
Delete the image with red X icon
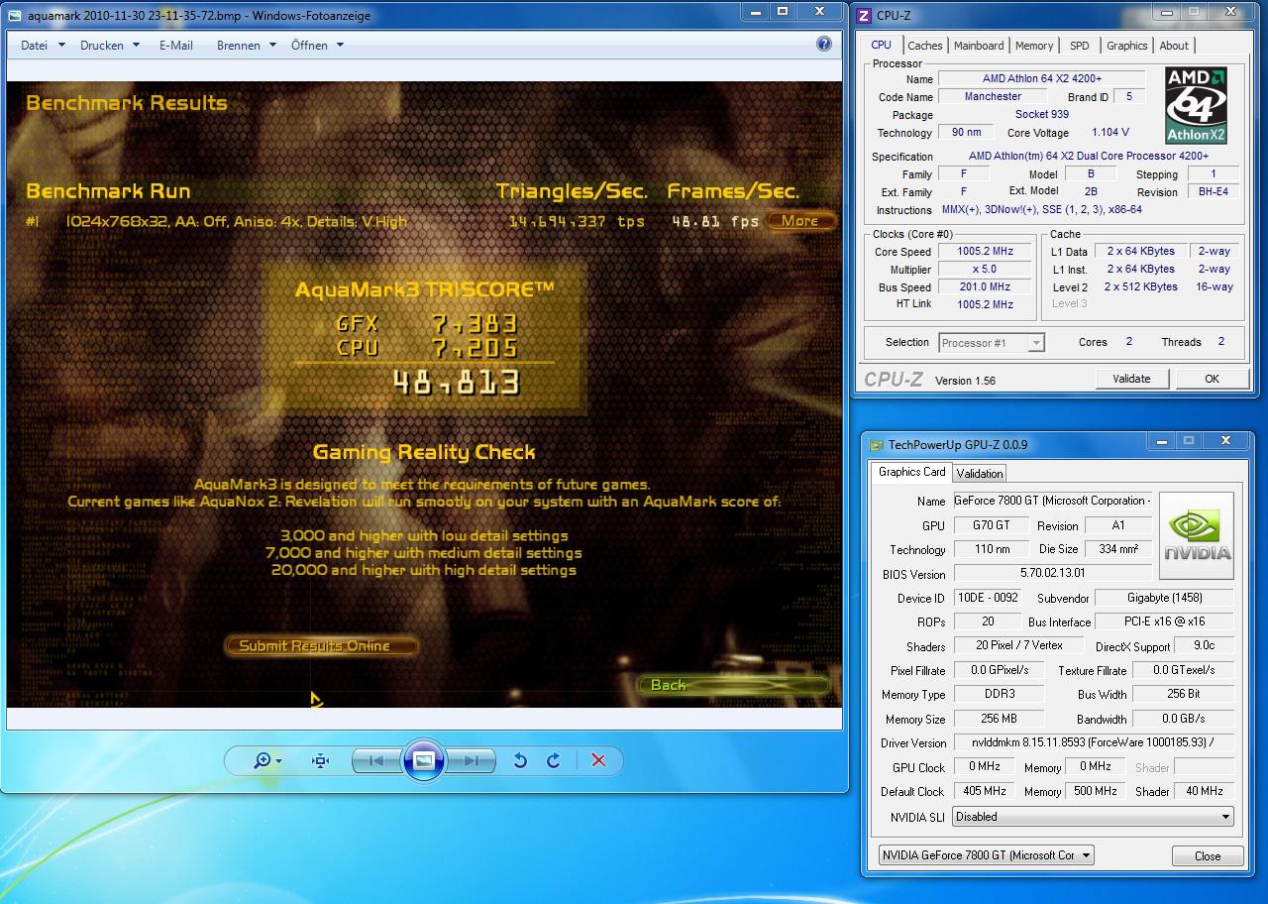pyautogui.click(x=598, y=760)
